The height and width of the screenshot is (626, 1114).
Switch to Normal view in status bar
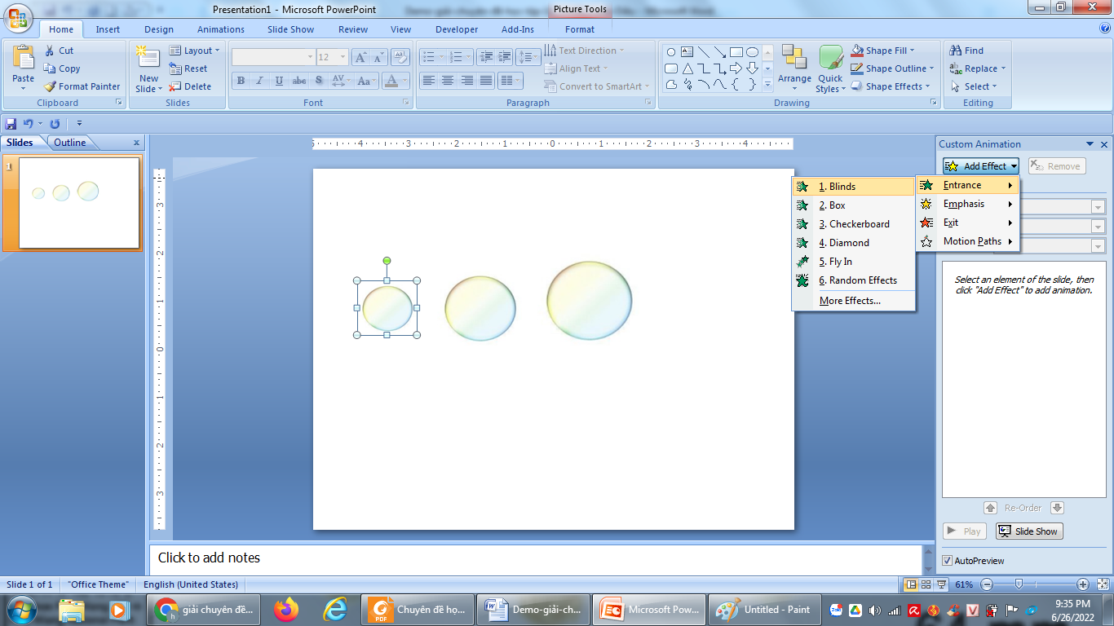tap(911, 584)
